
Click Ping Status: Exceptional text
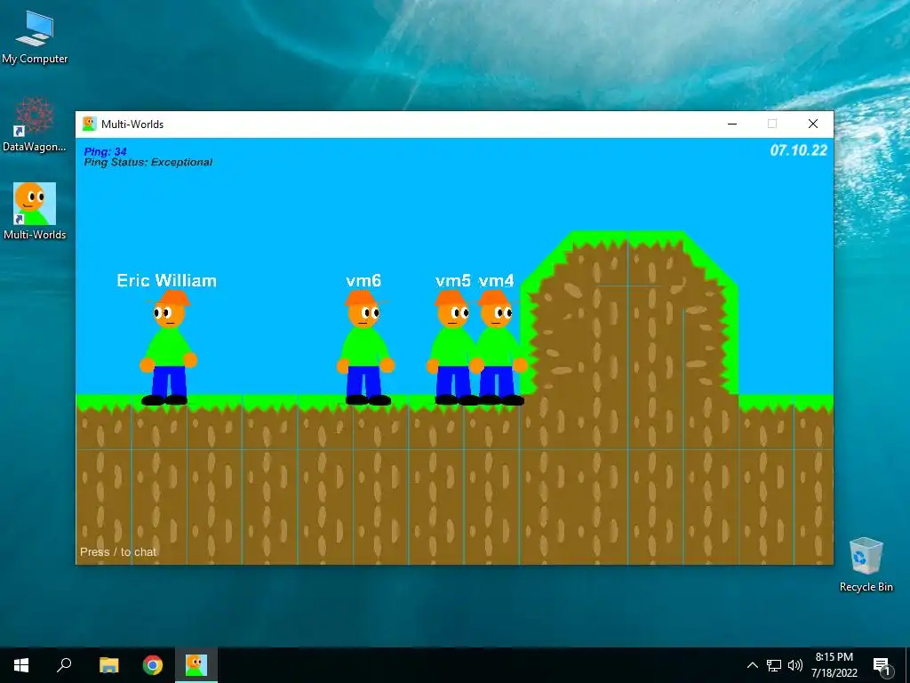(x=148, y=162)
